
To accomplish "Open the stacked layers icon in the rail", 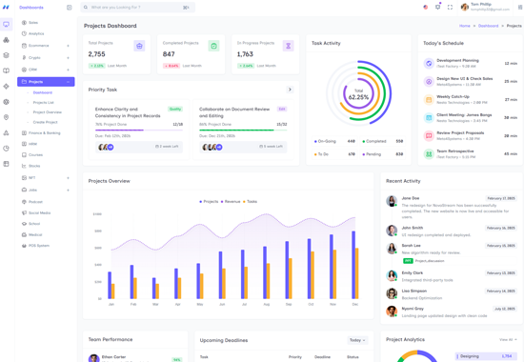I will click(x=6, y=55).
